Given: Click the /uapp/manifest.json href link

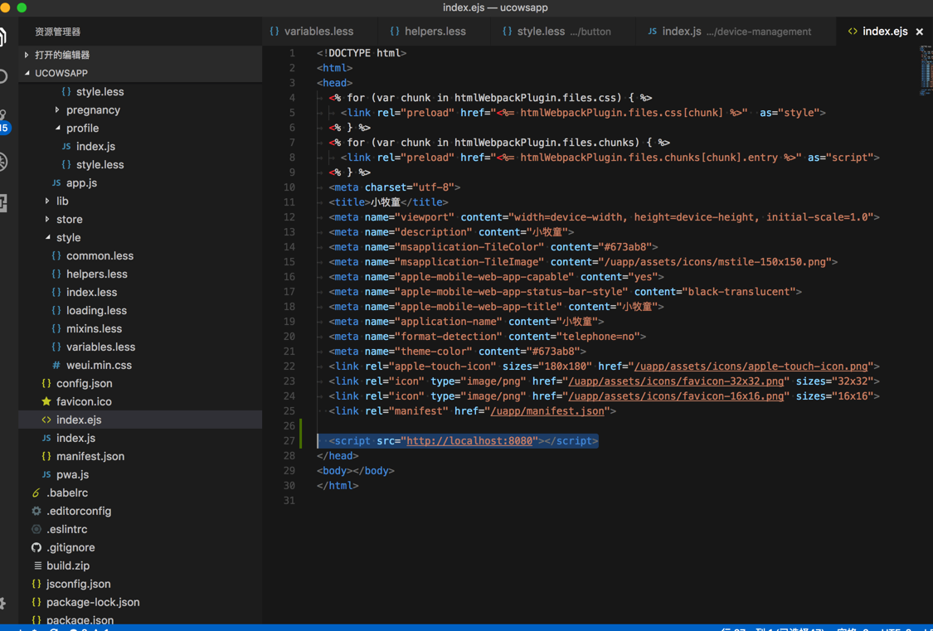Looking at the screenshot, I should pyautogui.click(x=547, y=411).
